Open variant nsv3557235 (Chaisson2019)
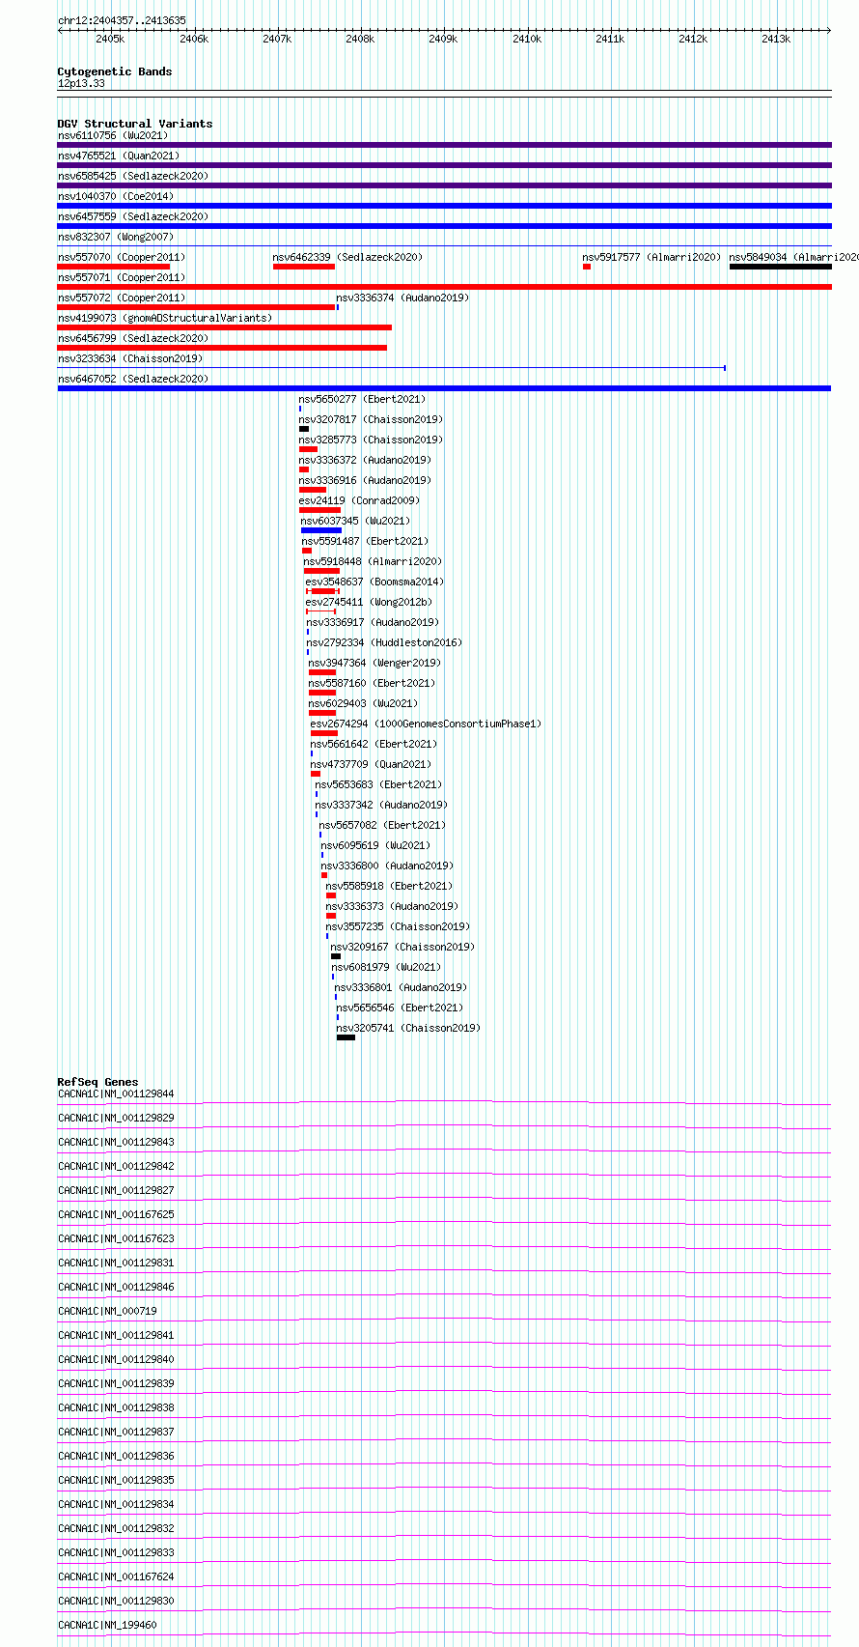Screen dimensions: 859x1647 pyautogui.click(x=398, y=926)
